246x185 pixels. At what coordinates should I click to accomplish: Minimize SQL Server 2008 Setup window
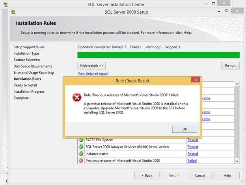[219, 11]
